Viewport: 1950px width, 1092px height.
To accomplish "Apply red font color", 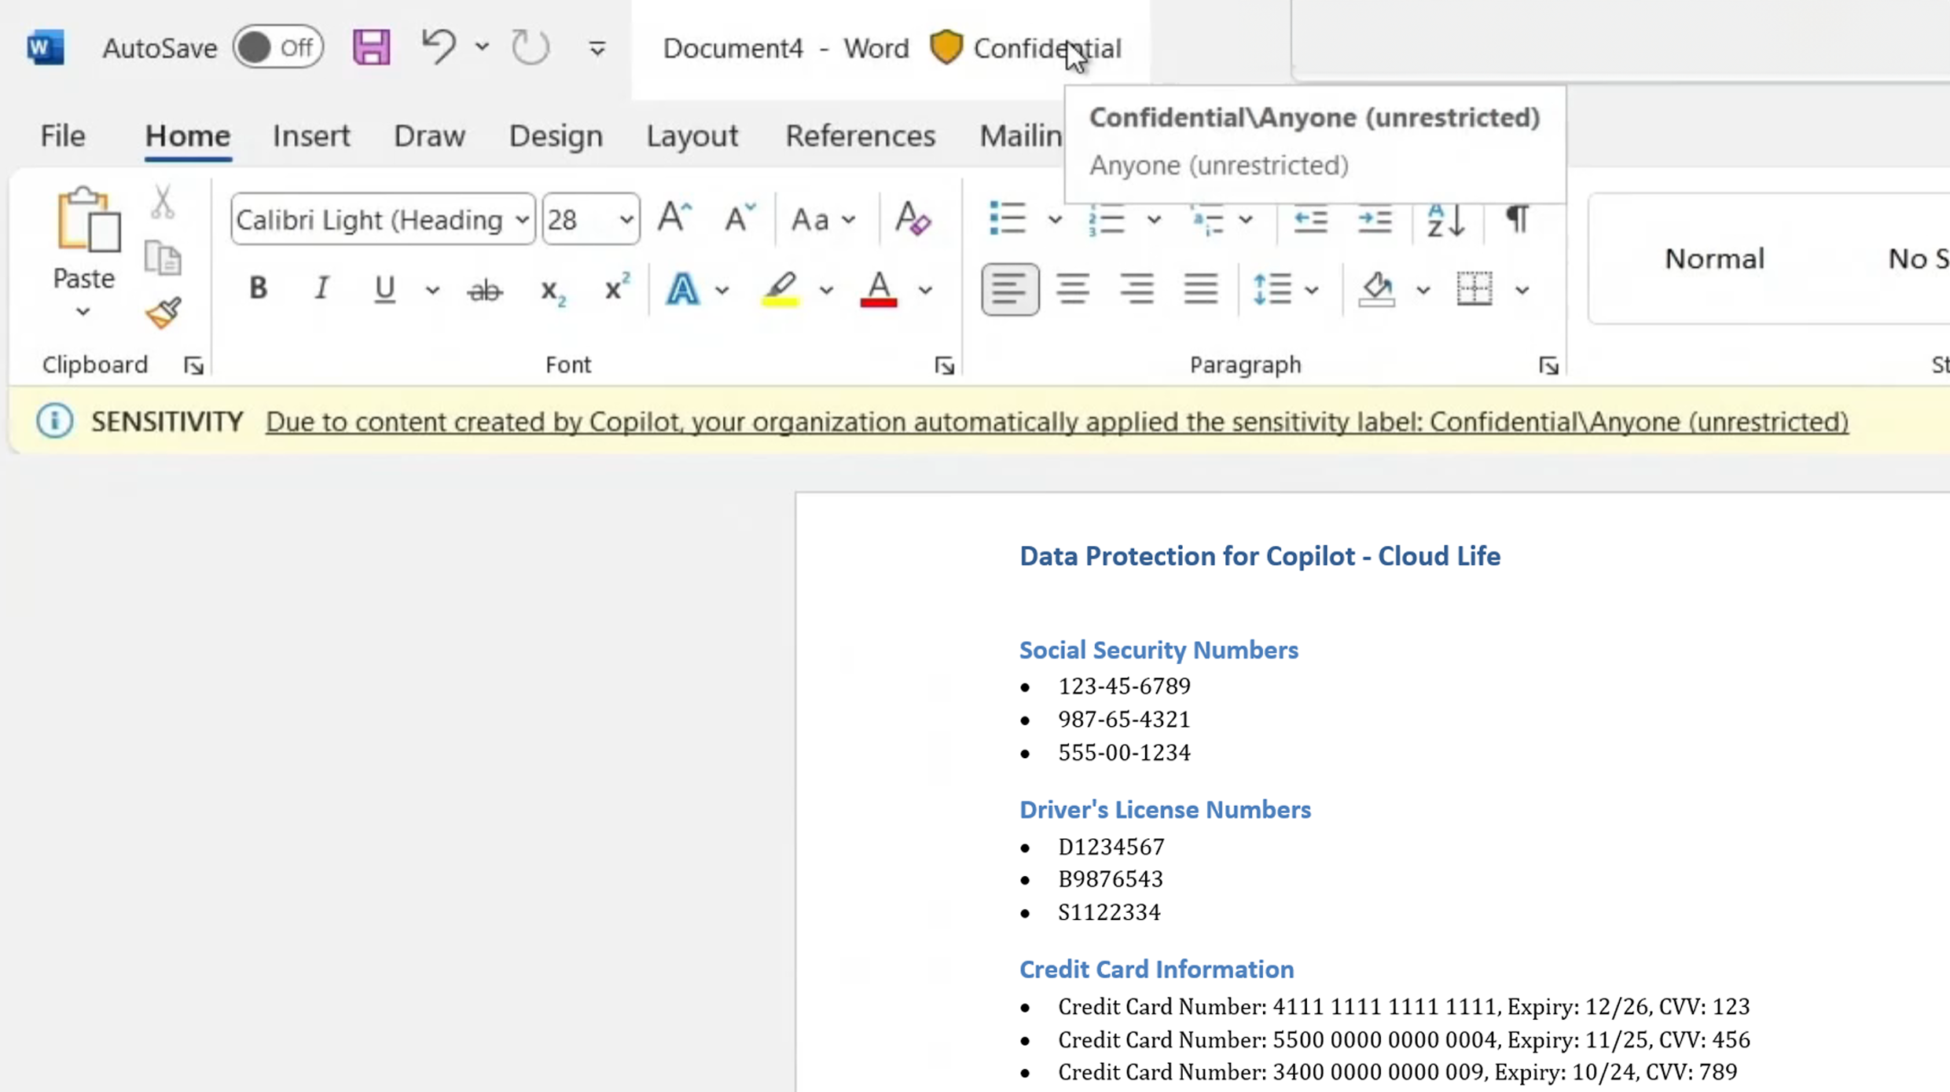I will click(x=879, y=289).
